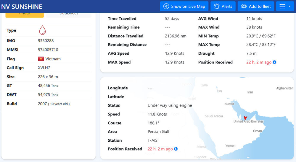Add the vessel to fleet
Image resolution: width=296 pixels, height=162 pixels.
(256, 6)
